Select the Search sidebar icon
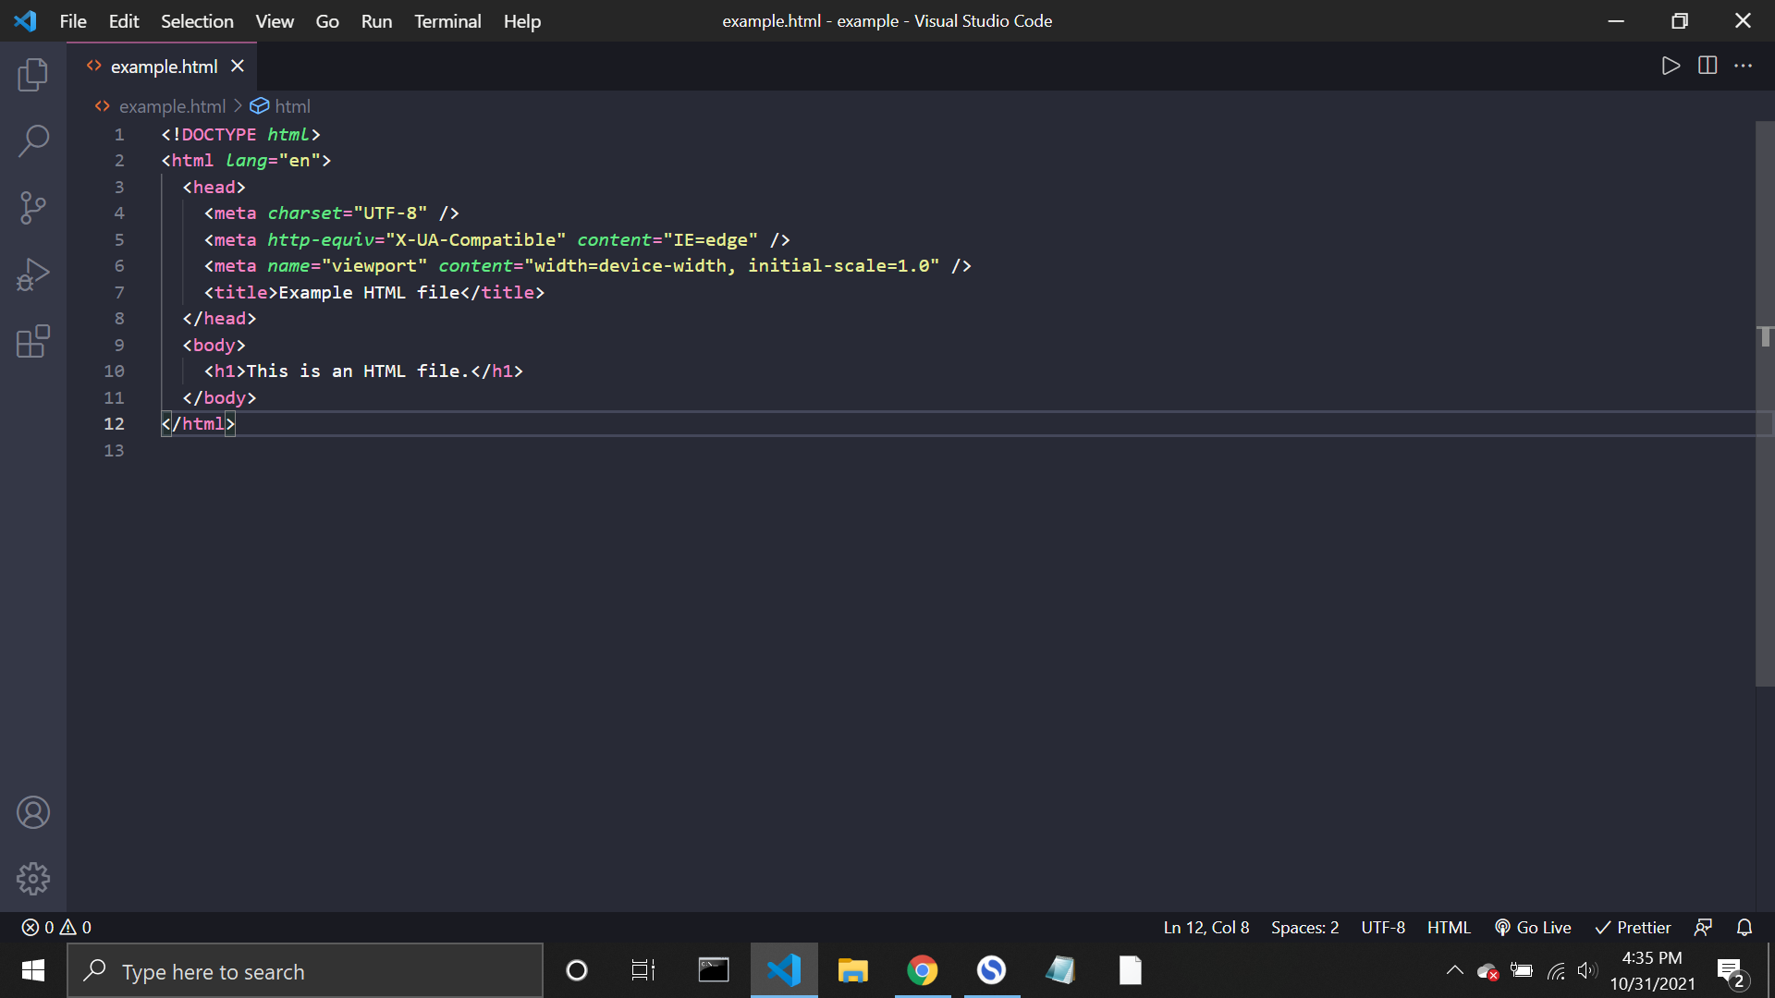Viewport: 1775px width, 998px height. click(x=33, y=140)
